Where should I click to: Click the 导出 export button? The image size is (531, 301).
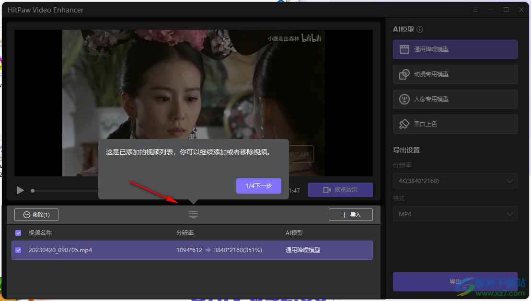[x=455, y=282]
